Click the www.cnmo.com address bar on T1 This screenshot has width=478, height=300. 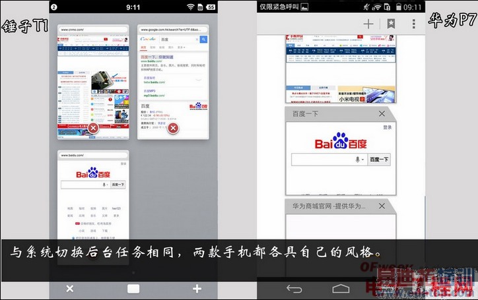(93, 30)
